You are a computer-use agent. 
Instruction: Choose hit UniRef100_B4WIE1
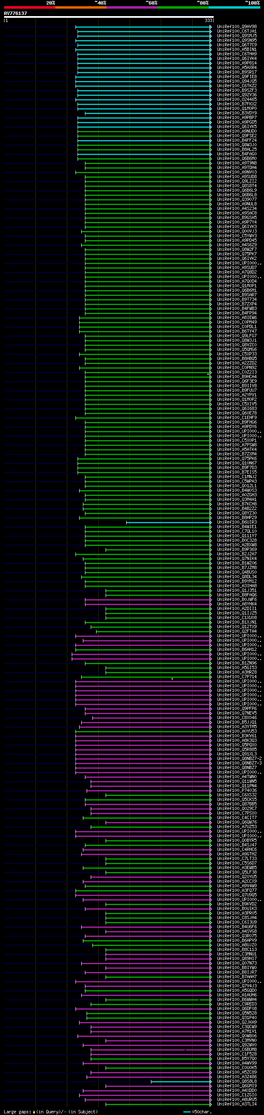237,527
